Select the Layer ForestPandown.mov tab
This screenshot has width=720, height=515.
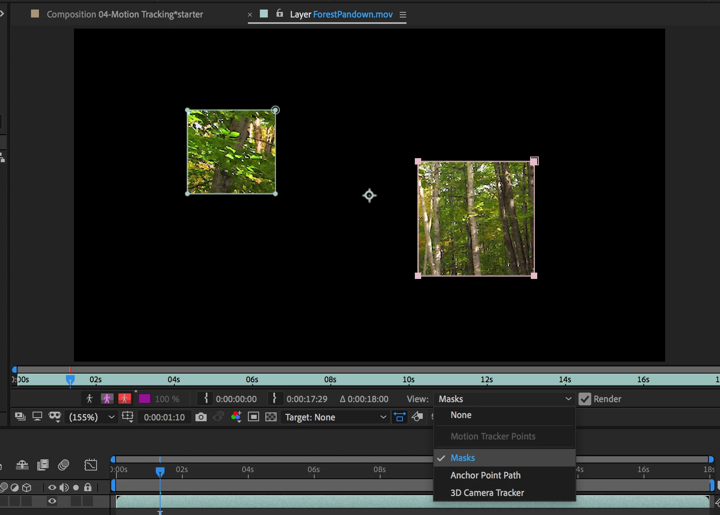pos(341,14)
